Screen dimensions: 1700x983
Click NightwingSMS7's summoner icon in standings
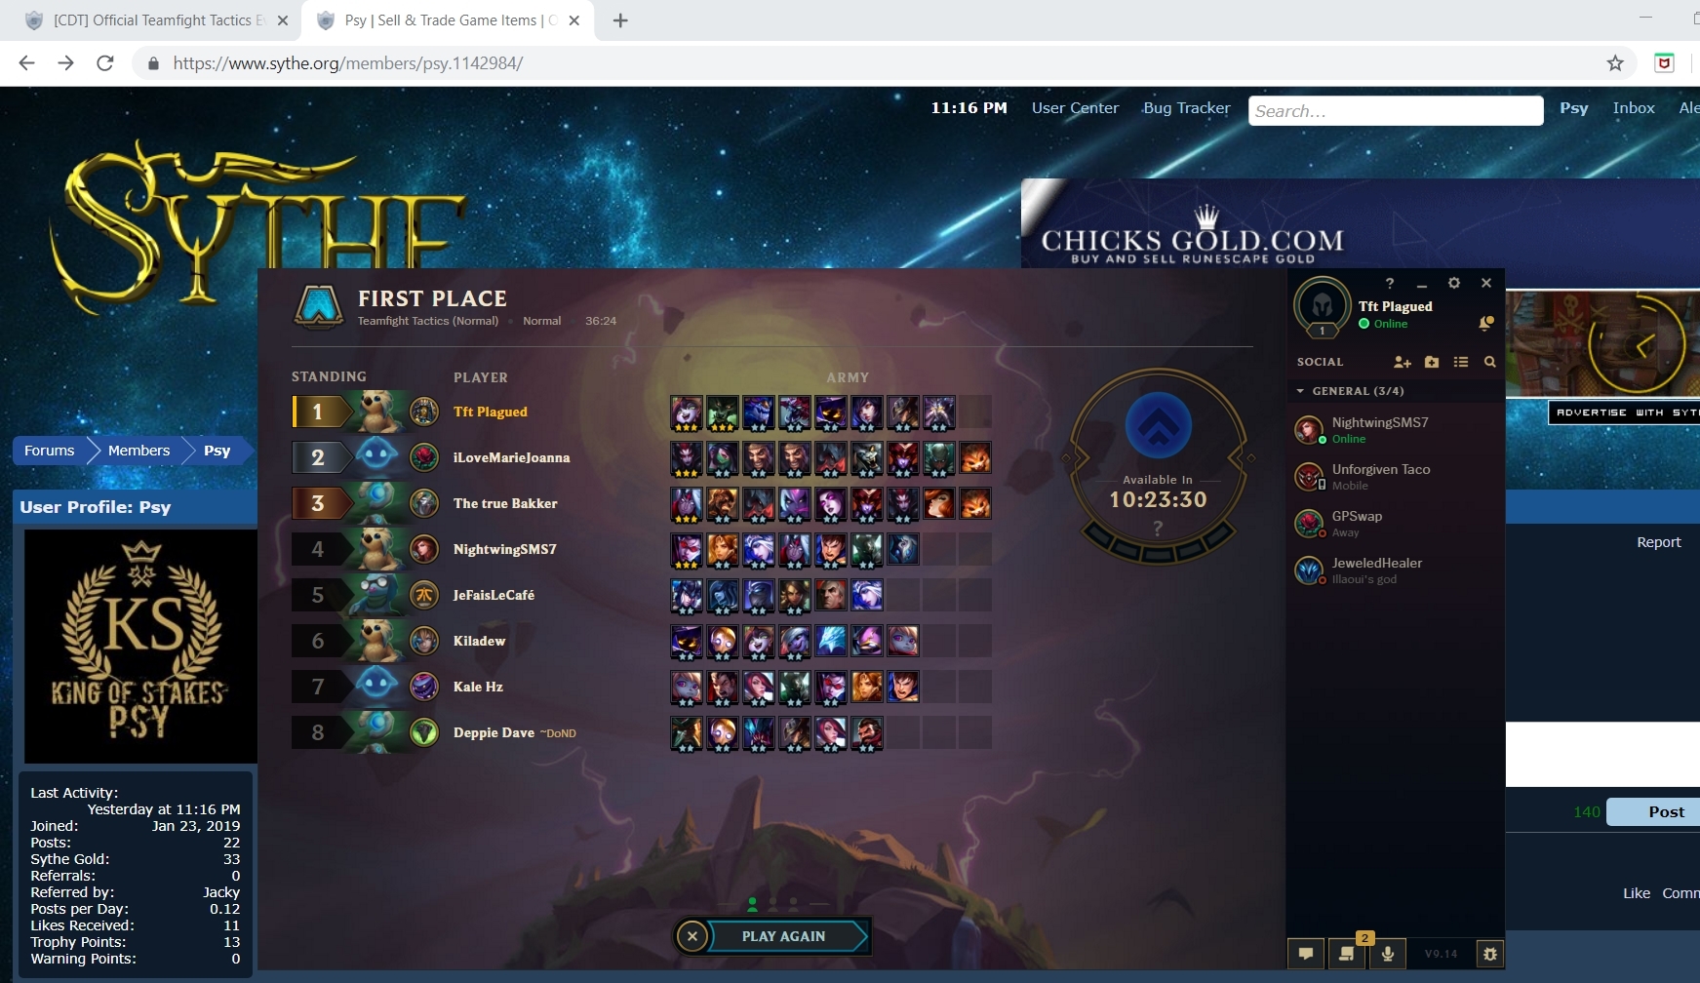[423, 549]
